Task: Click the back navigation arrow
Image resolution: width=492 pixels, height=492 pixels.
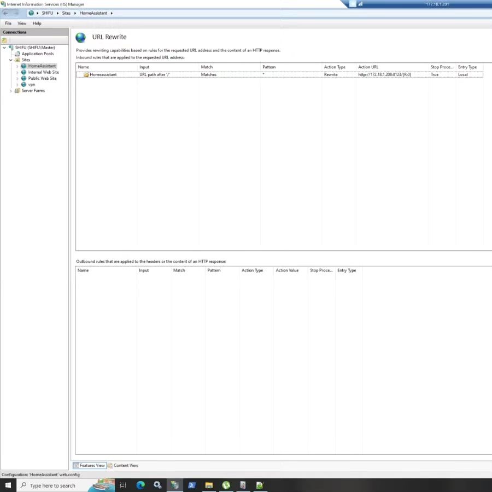Action: 5,13
